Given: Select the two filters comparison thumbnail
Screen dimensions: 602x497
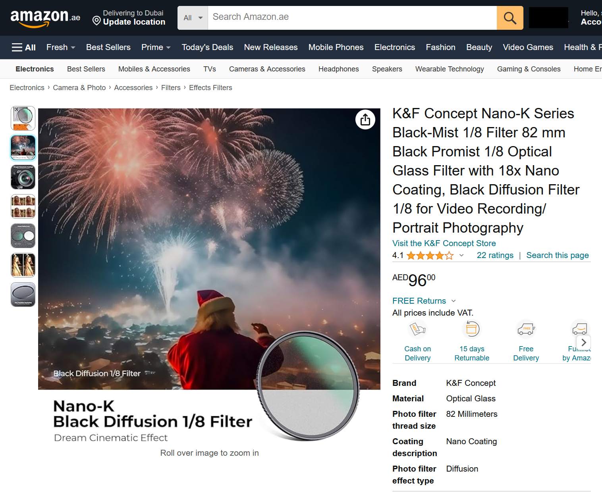Looking at the screenshot, I should click(23, 236).
